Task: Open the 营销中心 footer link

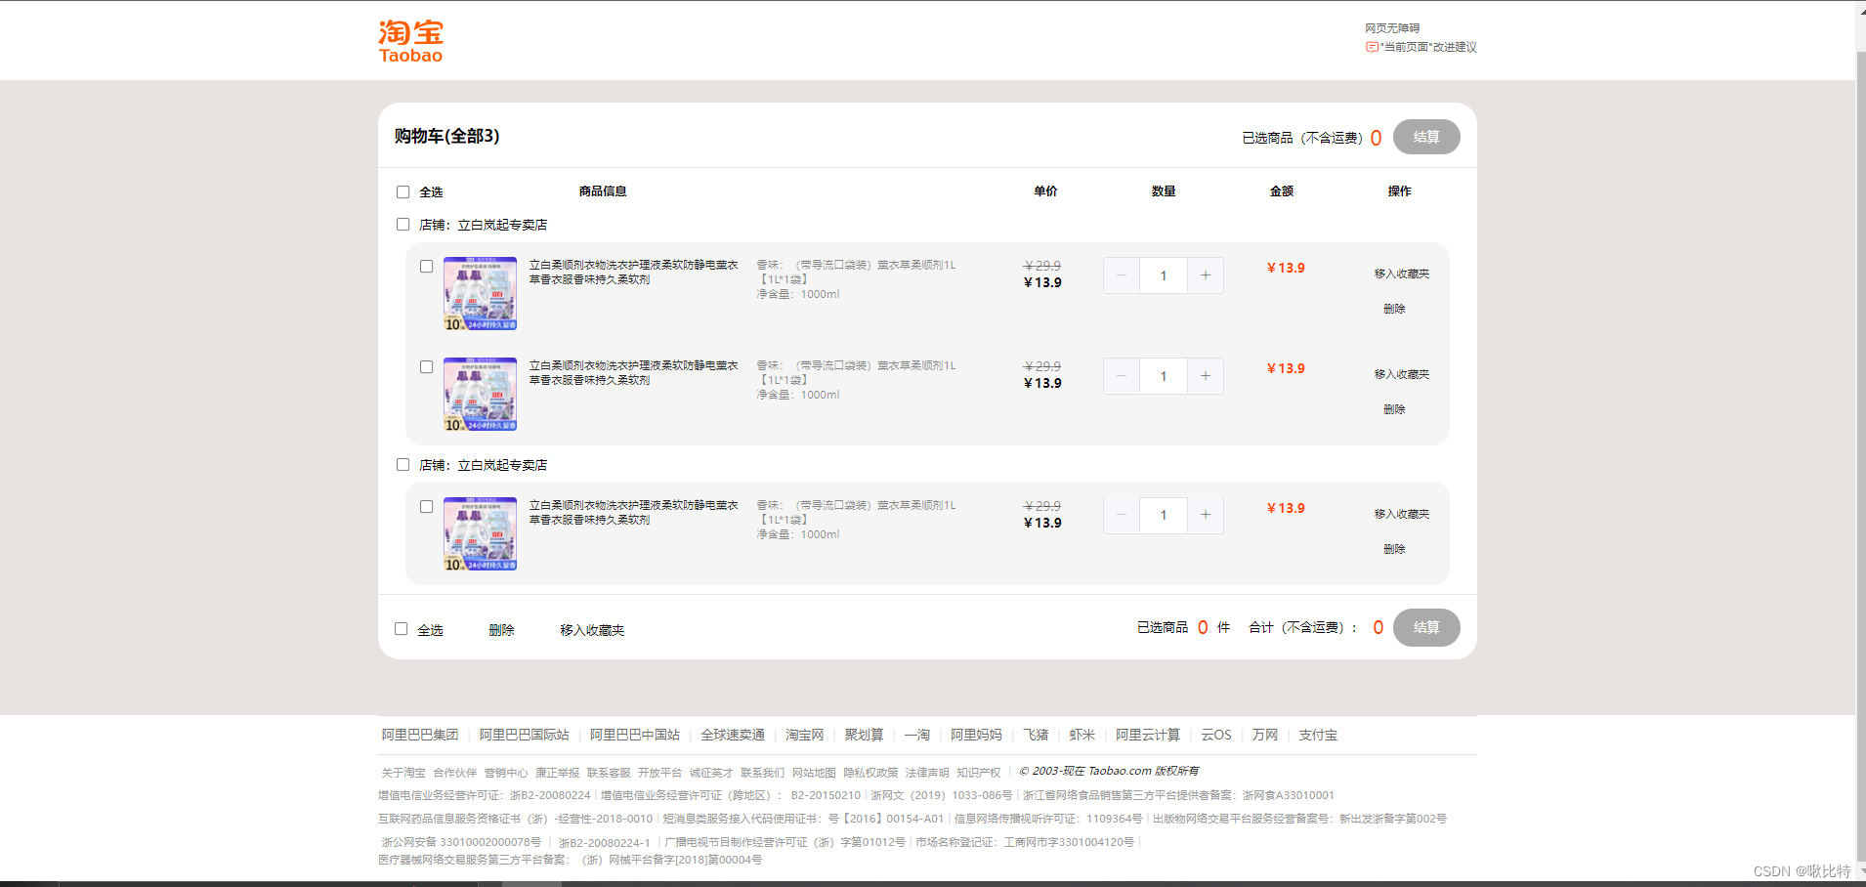Action: point(506,773)
